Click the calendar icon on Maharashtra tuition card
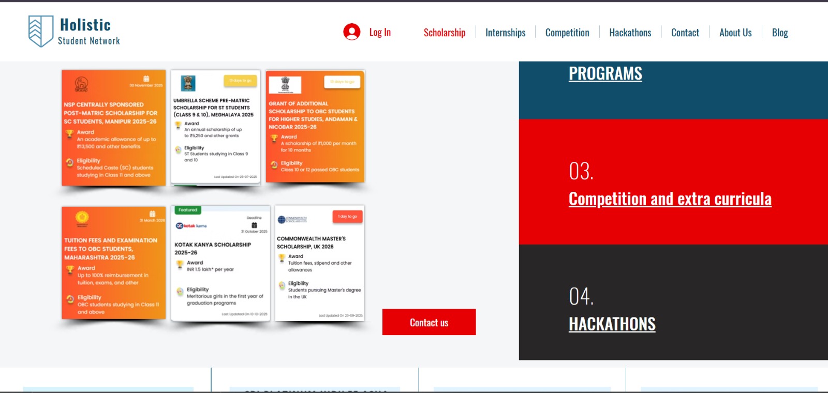 (152, 214)
